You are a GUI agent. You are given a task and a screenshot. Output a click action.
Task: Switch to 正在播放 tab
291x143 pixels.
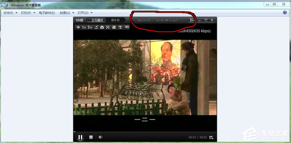[97, 20]
